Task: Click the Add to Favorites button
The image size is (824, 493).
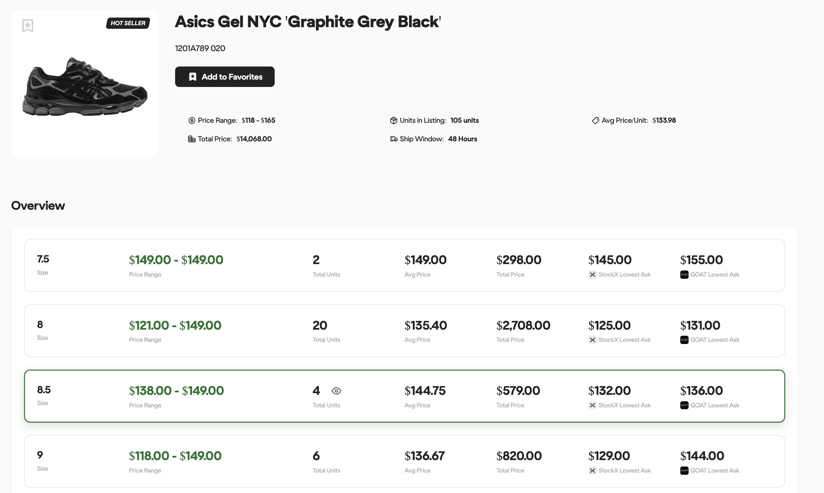Action: tap(225, 77)
